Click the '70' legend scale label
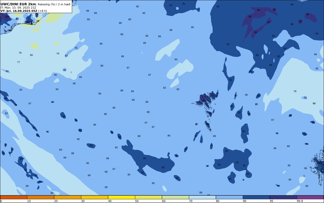The height and width of the screenshot is (203, 324). 191,201
